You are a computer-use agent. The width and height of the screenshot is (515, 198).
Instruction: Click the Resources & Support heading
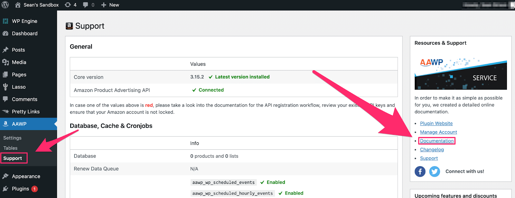click(x=440, y=43)
